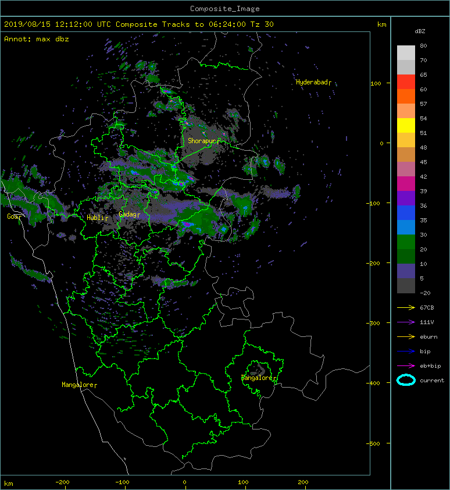This screenshot has width=450, height=490.
Task: Click the Goa city label
Action: coord(14,216)
